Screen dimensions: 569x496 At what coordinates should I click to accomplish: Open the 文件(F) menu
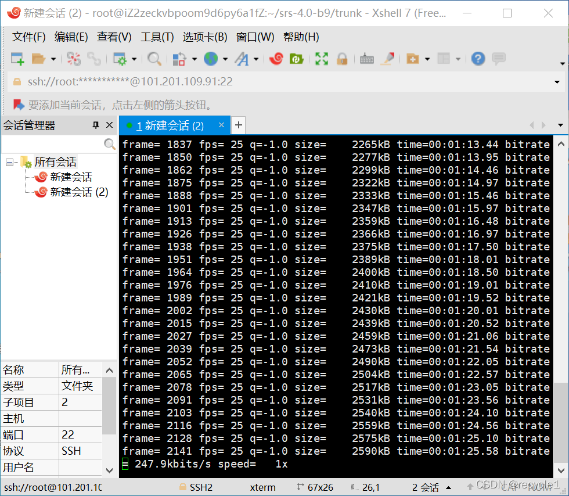click(28, 37)
